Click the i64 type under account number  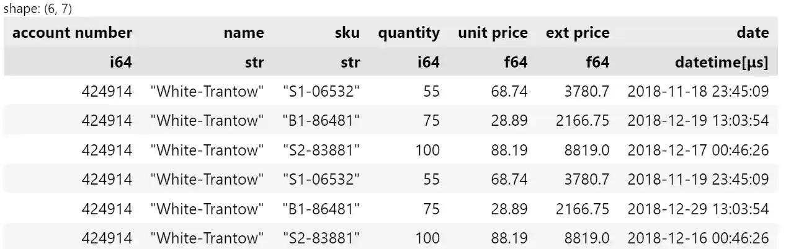[x=120, y=62]
